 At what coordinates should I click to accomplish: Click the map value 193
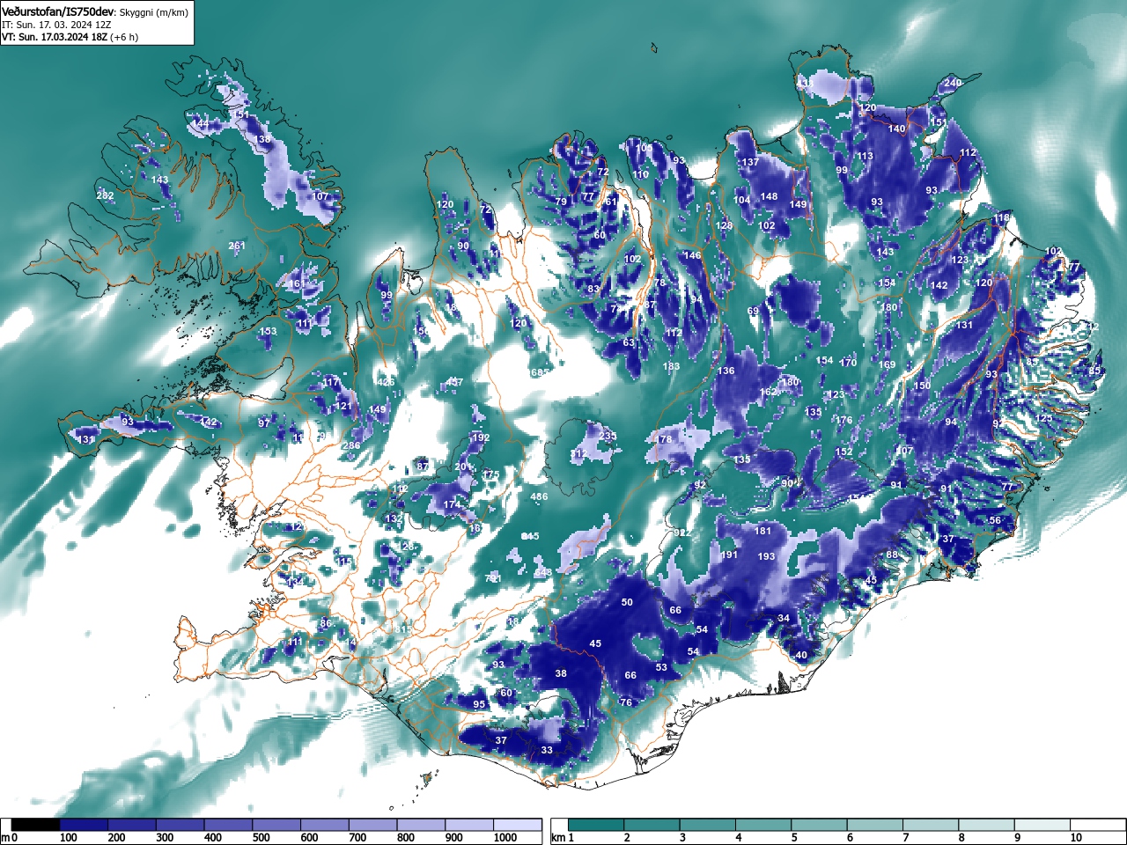(766, 556)
